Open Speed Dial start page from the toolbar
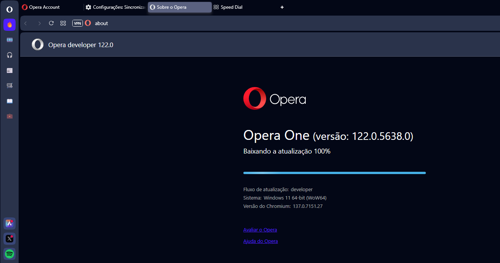The image size is (500, 263). (x=63, y=23)
